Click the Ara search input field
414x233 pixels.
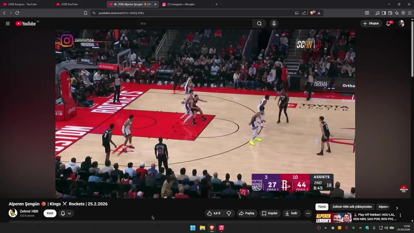pyautogui.click(x=195, y=24)
